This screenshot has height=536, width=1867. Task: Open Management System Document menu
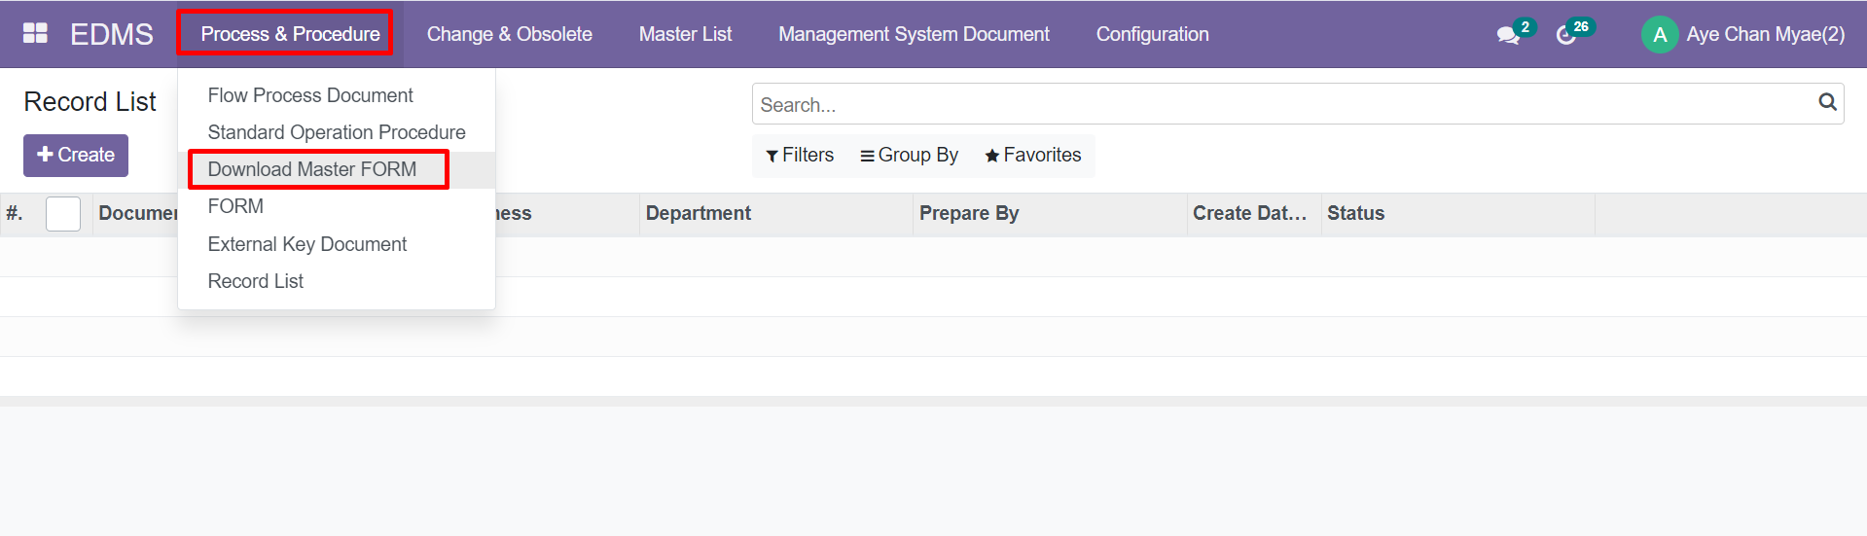click(914, 34)
